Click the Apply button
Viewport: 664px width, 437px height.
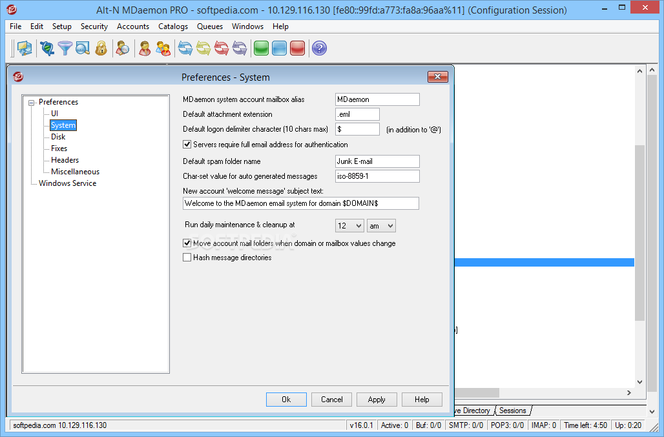[377, 400]
